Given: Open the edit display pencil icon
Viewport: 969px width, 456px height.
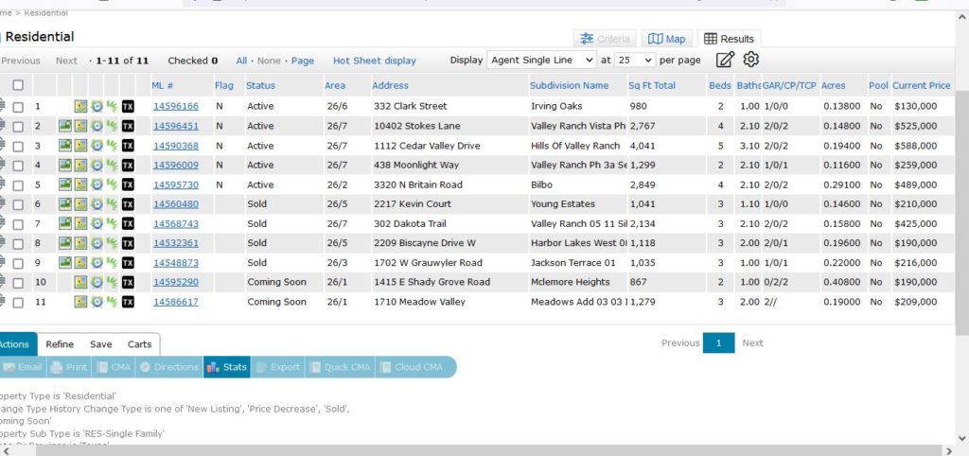Looking at the screenshot, I should point(725,60).
